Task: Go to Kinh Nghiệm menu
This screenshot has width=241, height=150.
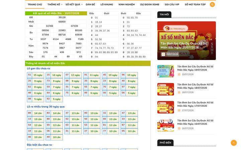Action: point(127,4)
